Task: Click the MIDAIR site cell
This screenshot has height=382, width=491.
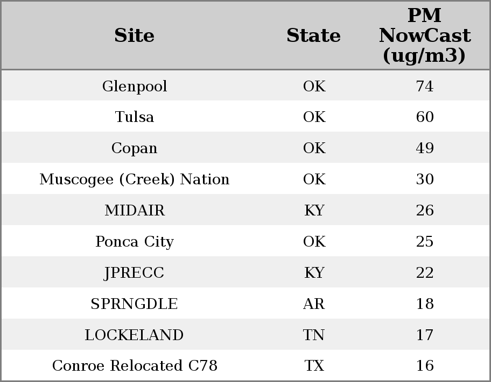Action: [135, 211]
